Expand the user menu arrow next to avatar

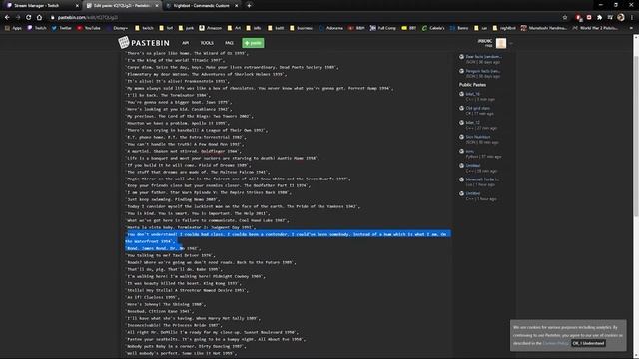pos(511,43)
